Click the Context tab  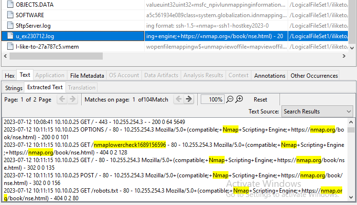click(x=238, y=75)
